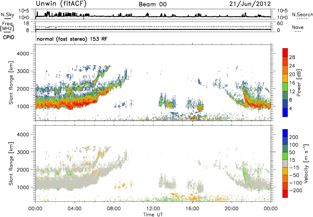Click the '08:00' time axis label
Viewport: 313px width, 217px height.
pos(114,209)
